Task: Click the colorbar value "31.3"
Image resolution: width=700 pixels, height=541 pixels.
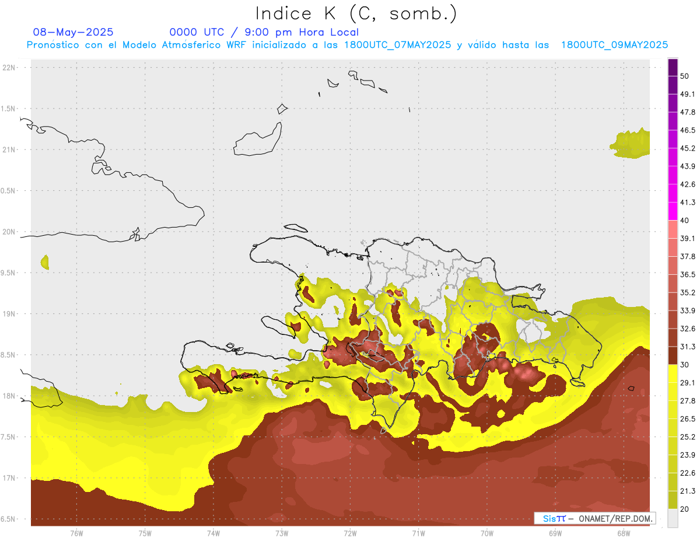Action: (688, 347)
